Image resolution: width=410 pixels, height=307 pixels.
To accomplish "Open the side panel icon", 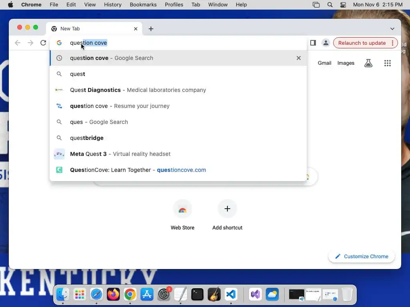I will click(x=313, y=43).
